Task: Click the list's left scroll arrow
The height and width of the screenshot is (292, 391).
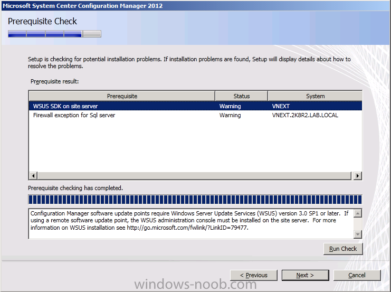Action: [x=33, y=176]
